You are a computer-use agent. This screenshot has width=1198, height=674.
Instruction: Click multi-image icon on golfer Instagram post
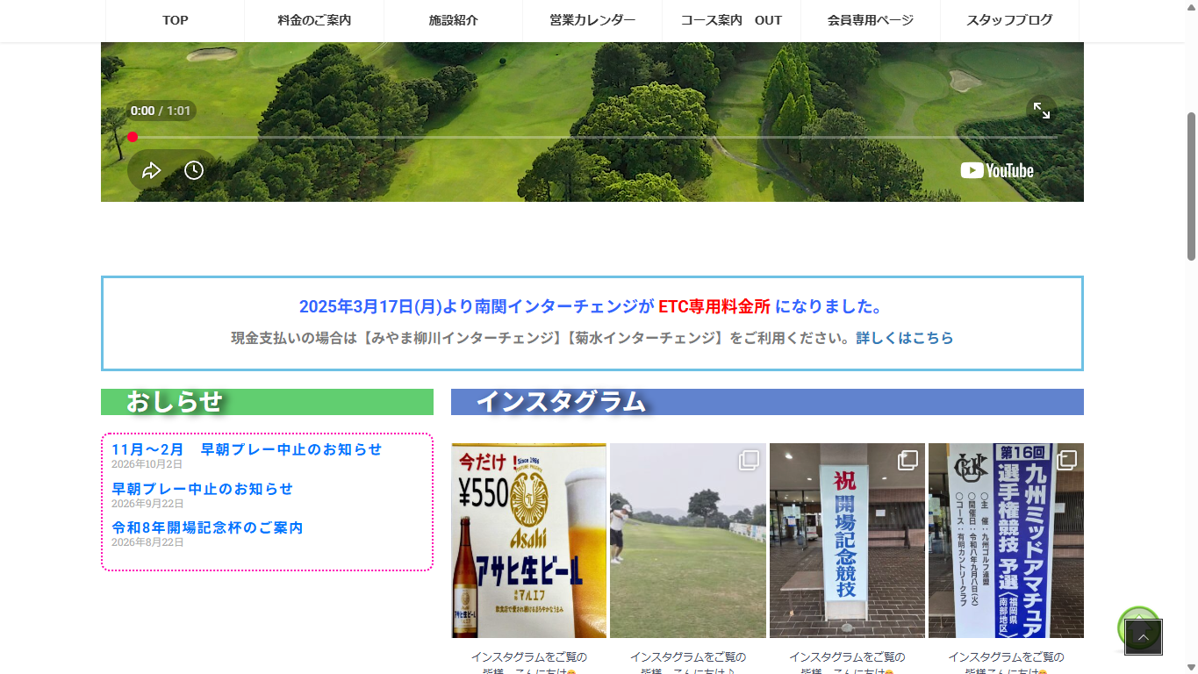point(749,460)
